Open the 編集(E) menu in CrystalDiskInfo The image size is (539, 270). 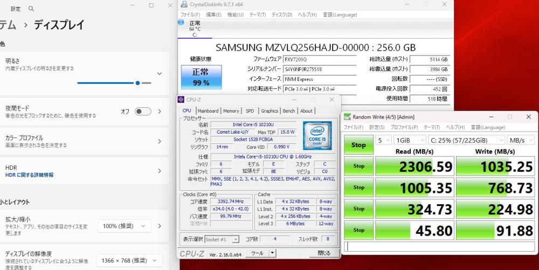point(214,15)
